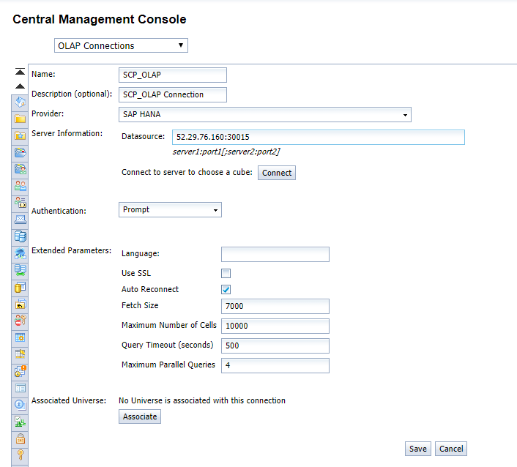Open the star-marked Personal Folders icon
Screen dimensions: 517x467
point(20,136)
